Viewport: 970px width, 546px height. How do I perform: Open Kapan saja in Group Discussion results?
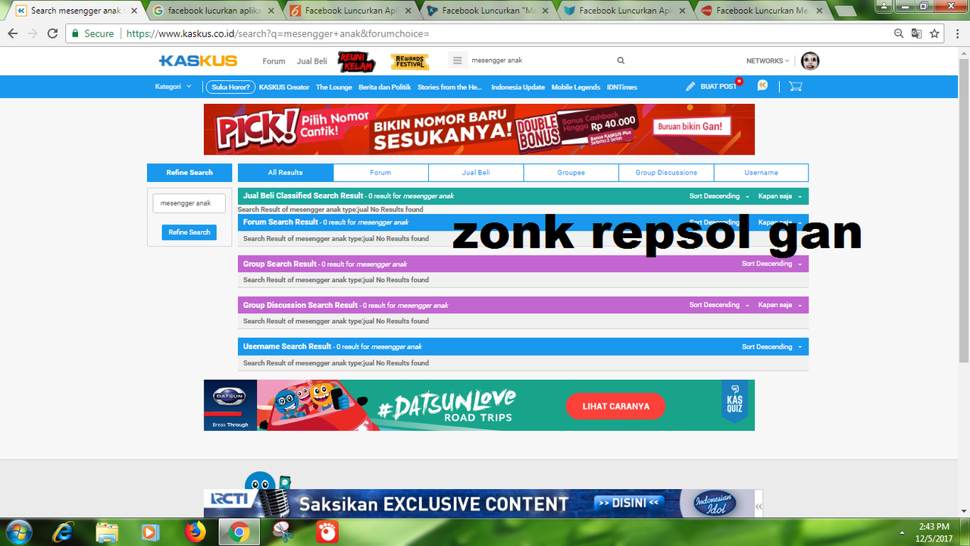point(780,305)
